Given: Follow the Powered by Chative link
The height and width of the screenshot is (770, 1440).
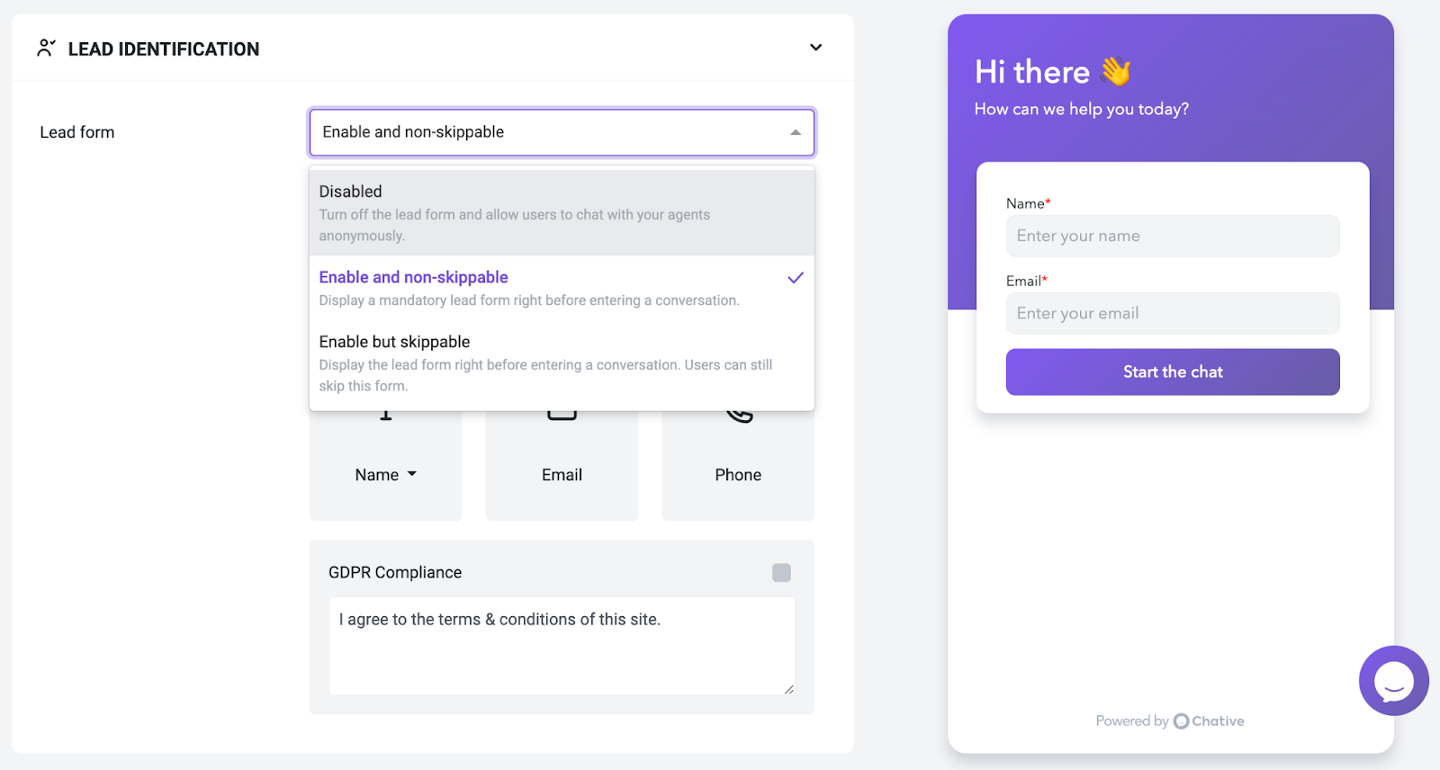Looking at the screenshot, I should tap(1170, 721).
